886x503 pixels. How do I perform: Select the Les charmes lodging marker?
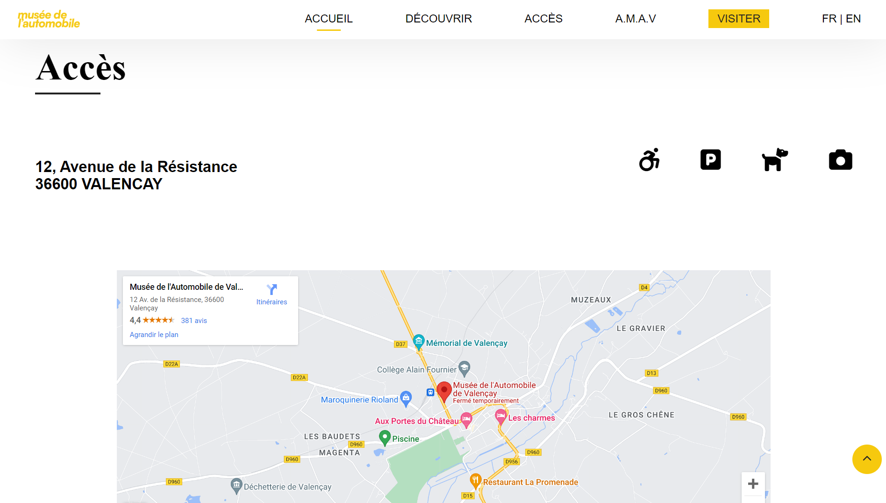coord(500,417)
